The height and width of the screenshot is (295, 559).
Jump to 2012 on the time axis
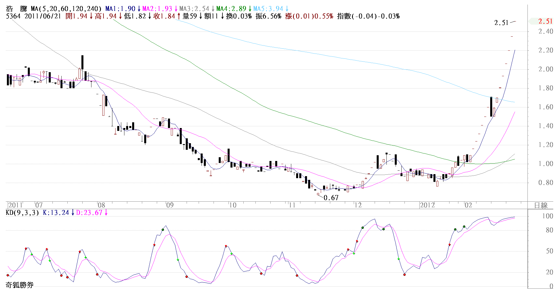427,205
